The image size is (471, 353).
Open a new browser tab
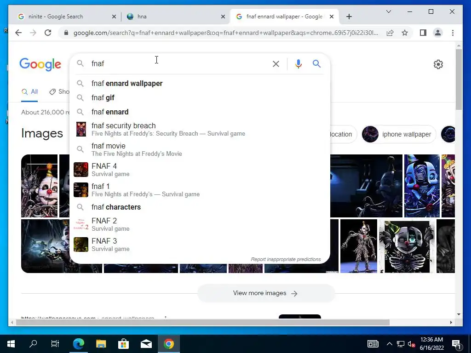coord(349,17)
